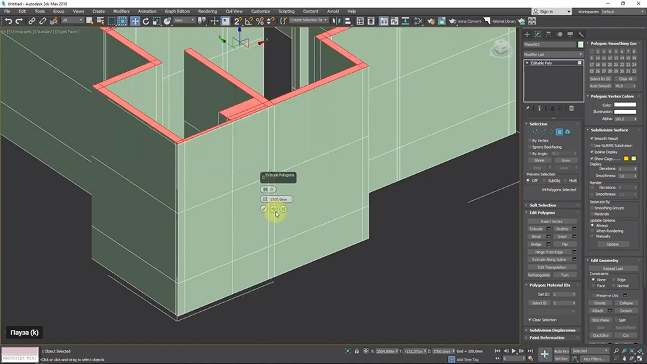This screenshot has width=647, height=364.
Task: Click the Bevel button in Edit Polygons
Action: [536, 237]
